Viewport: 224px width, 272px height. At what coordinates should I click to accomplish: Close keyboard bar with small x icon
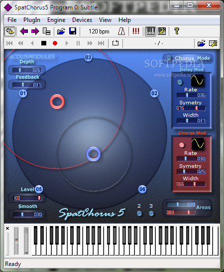click(x=7, y=228)
